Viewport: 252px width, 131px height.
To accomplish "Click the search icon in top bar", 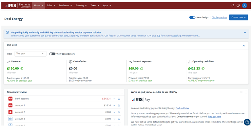I will 233,5.
